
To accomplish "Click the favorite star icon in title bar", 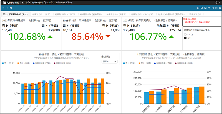I will [23, 2].
